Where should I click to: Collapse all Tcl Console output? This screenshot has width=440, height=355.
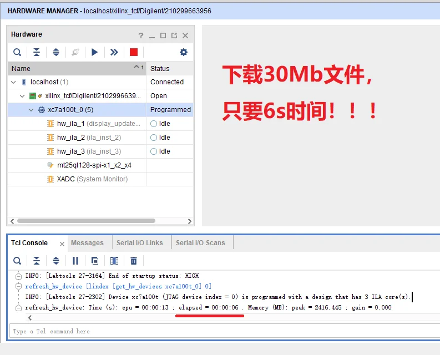tap(37, 261)
